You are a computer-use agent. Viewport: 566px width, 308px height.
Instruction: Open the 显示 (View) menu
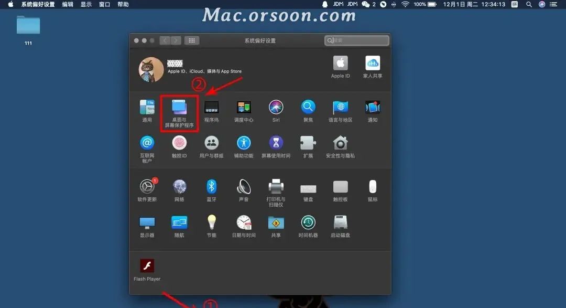(86, 4)
